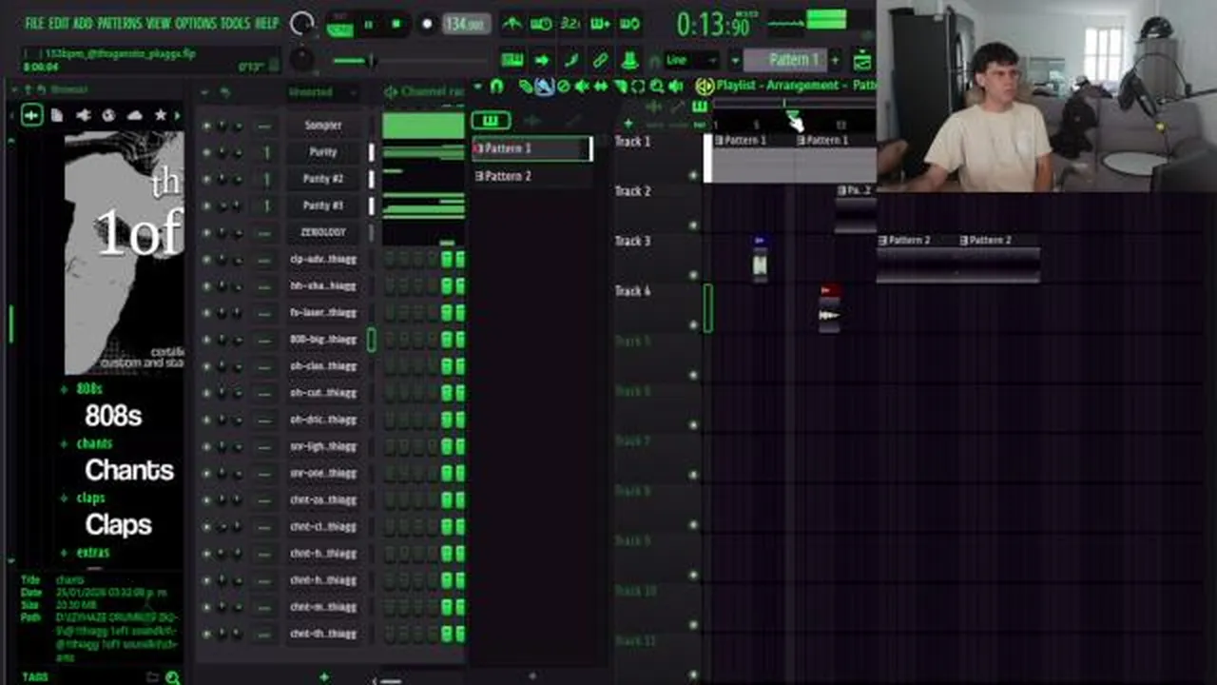Click the browser plugin database icon
This screenshot has width=1217, height=685.
point(83,116)
